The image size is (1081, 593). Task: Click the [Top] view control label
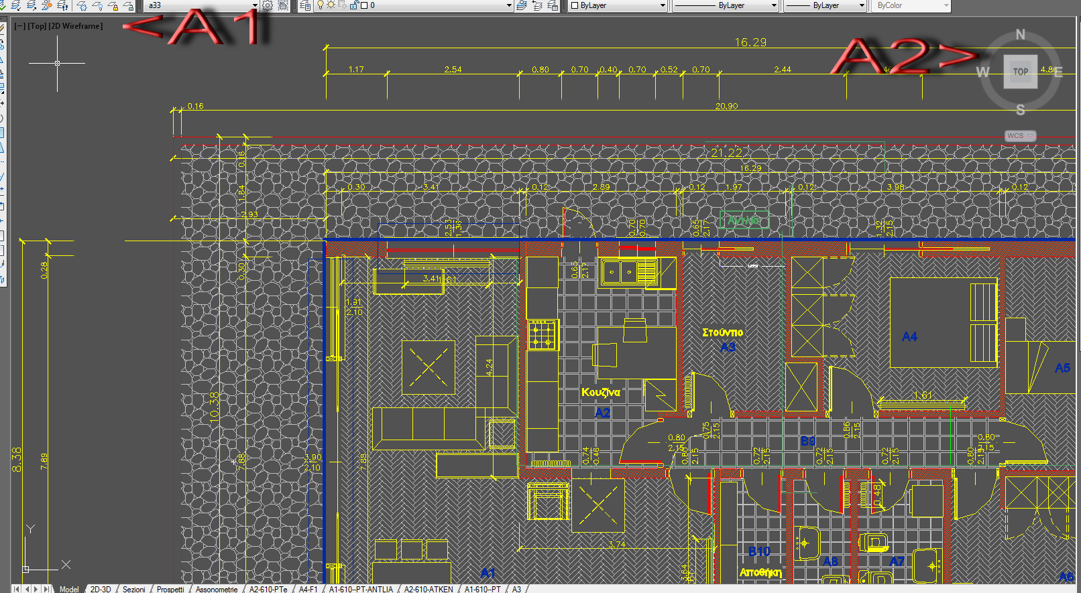[x=37, y=26]
